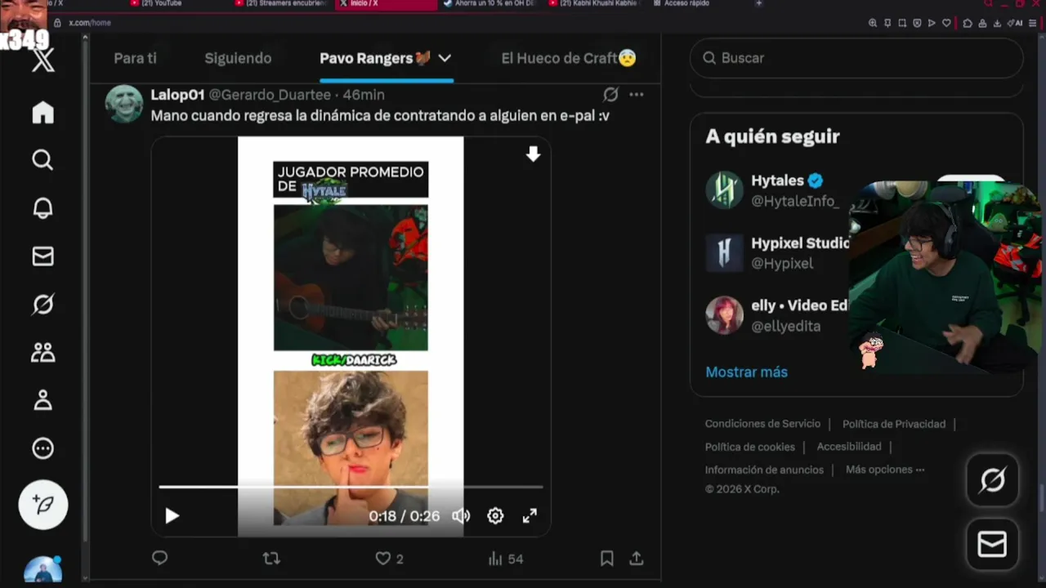Open browser hamburger menu icon
Image resolution: width=1046 pixels, height=588 pixels.
[x=1034, y=24]
